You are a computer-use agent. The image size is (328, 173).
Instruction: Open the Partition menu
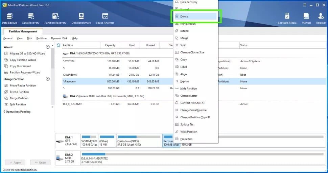click(41, 38)
